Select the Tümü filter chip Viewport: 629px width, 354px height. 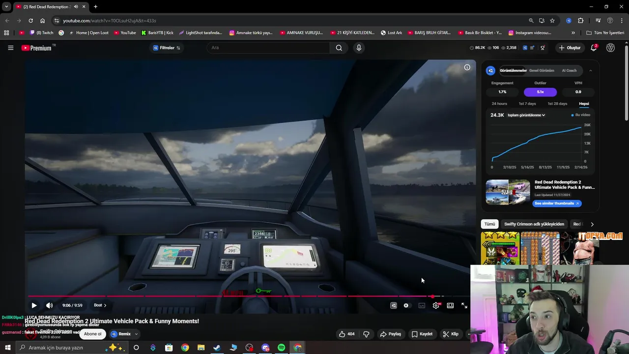(490, 224)
